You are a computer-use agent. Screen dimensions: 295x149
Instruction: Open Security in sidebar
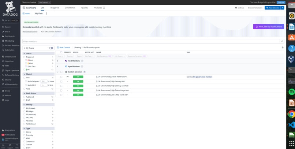click(x=8, y=80)
